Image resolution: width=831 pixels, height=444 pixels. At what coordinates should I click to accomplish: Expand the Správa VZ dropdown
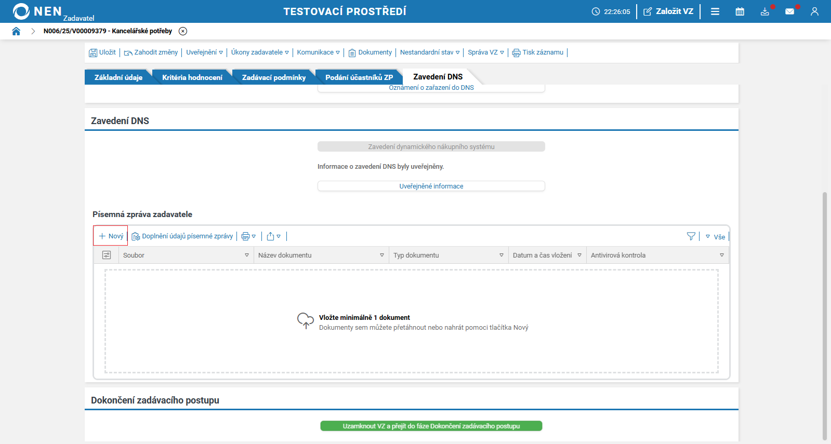(x=486, y=52)
